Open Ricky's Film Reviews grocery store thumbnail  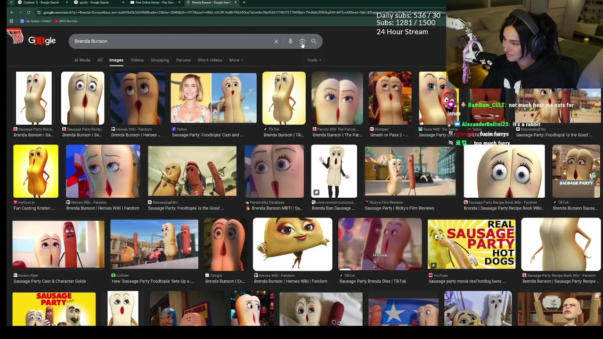coord(410,171)
